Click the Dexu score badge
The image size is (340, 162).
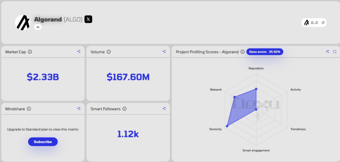click(x=265, y=52)
